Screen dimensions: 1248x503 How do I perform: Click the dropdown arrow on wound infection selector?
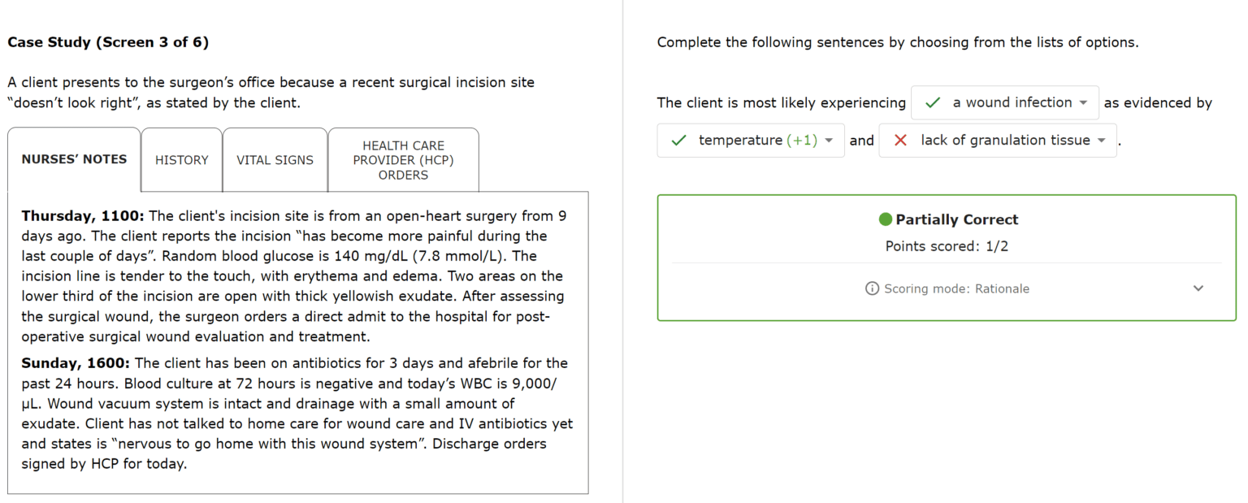pyautogui.click(x=1085, y=102)
